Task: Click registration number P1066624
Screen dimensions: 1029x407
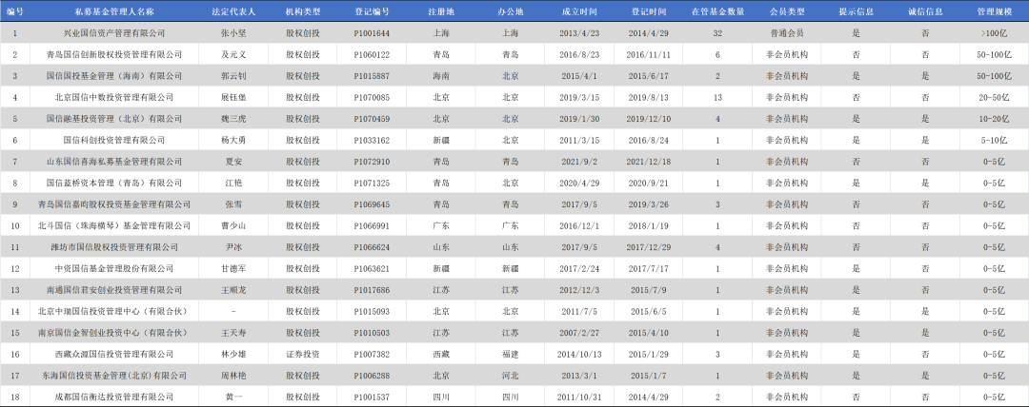Action: 372,248
